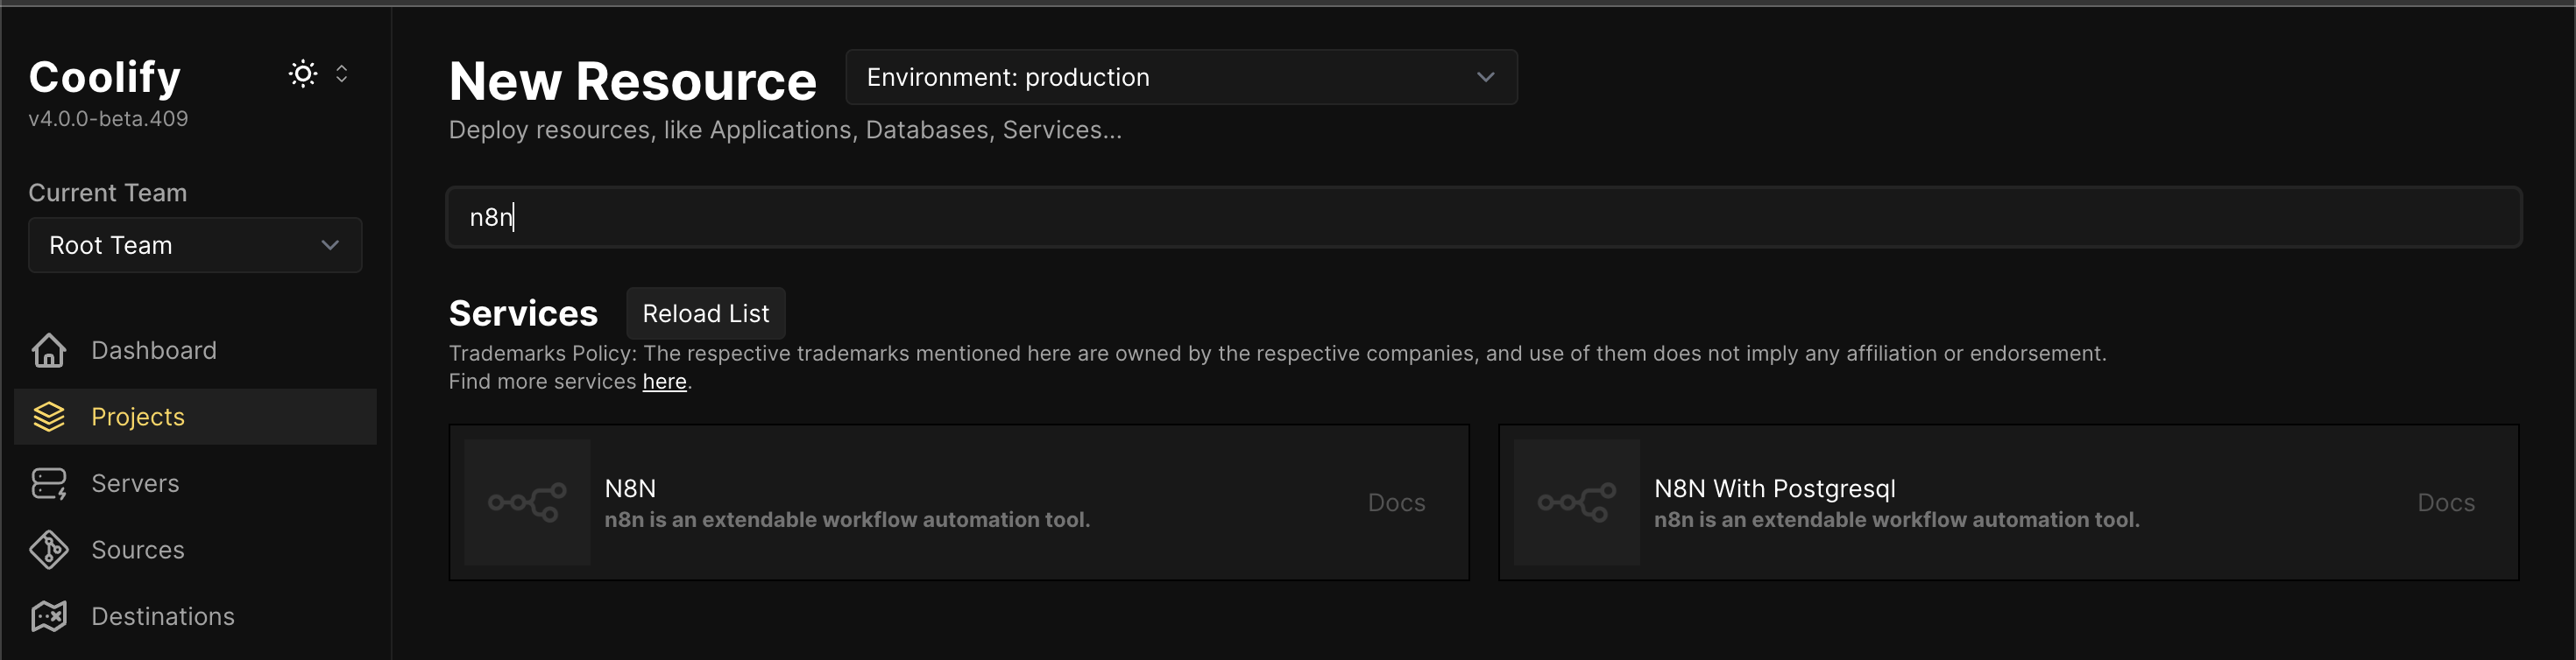Click the Destinations map icon
This screenshot has height=660, width=2576.
point(49,616)
